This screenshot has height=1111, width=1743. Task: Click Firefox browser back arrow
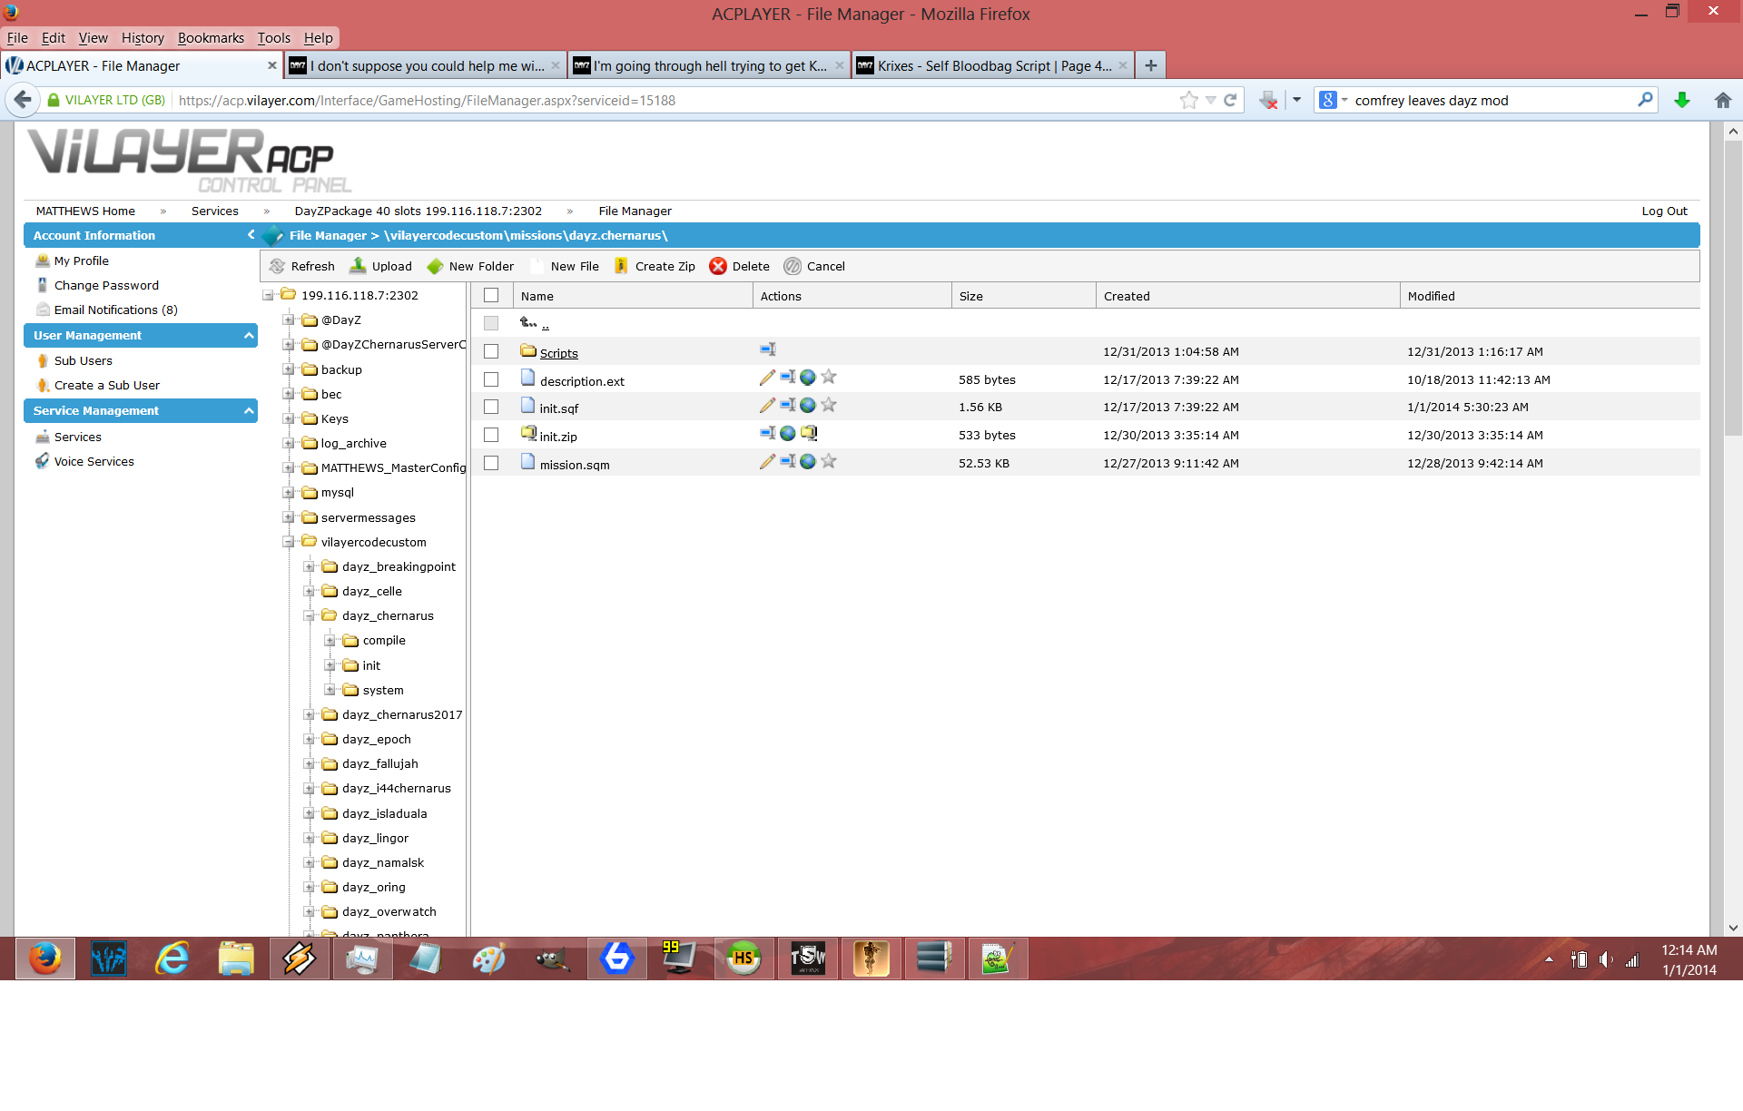[x=23, y=100]
